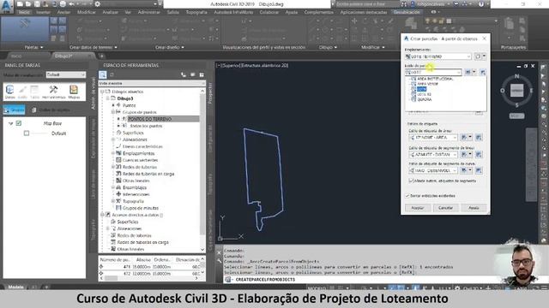Click the N compass direction on ViewCube
549x308 pixels.
[516, 76]
